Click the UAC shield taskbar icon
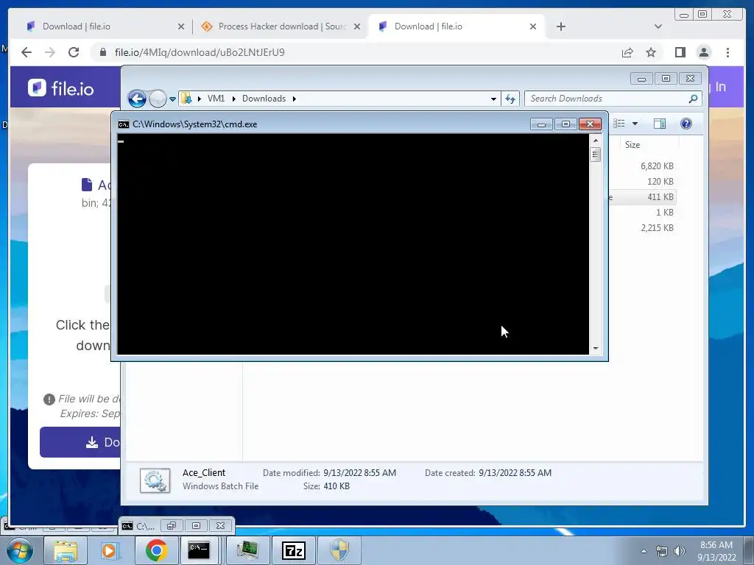754x565 pixels. click(339, 550)
